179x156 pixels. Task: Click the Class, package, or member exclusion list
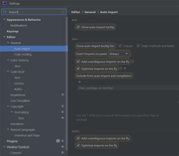[128, 88]
